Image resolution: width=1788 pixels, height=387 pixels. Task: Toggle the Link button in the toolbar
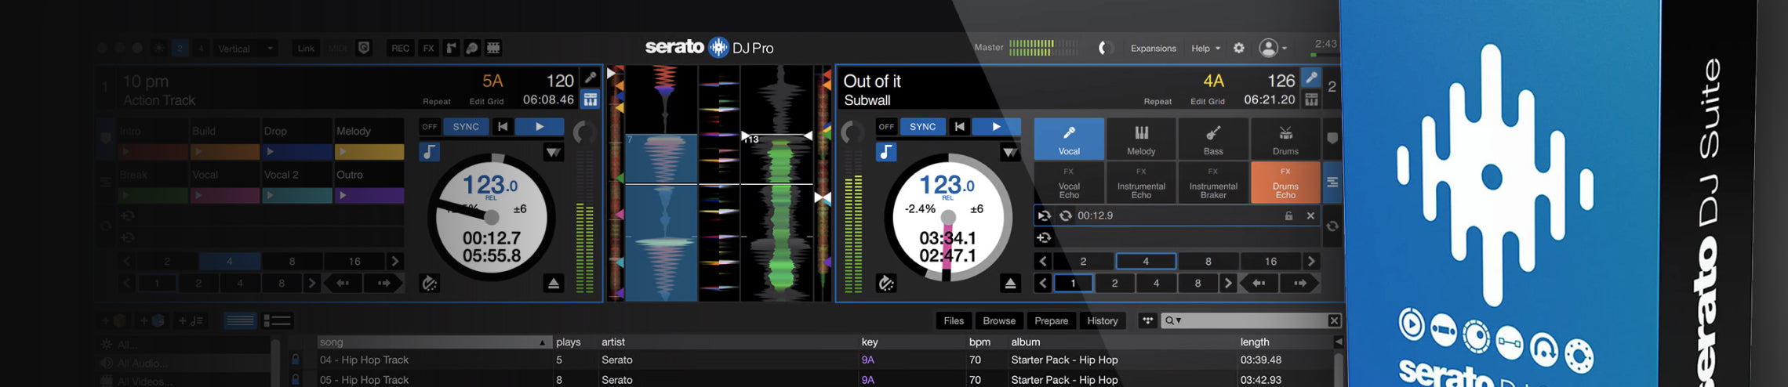[x=306, y=48]
